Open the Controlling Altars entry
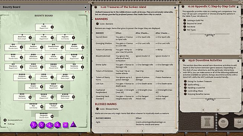243x136 pixels. [x=195, y=91]
